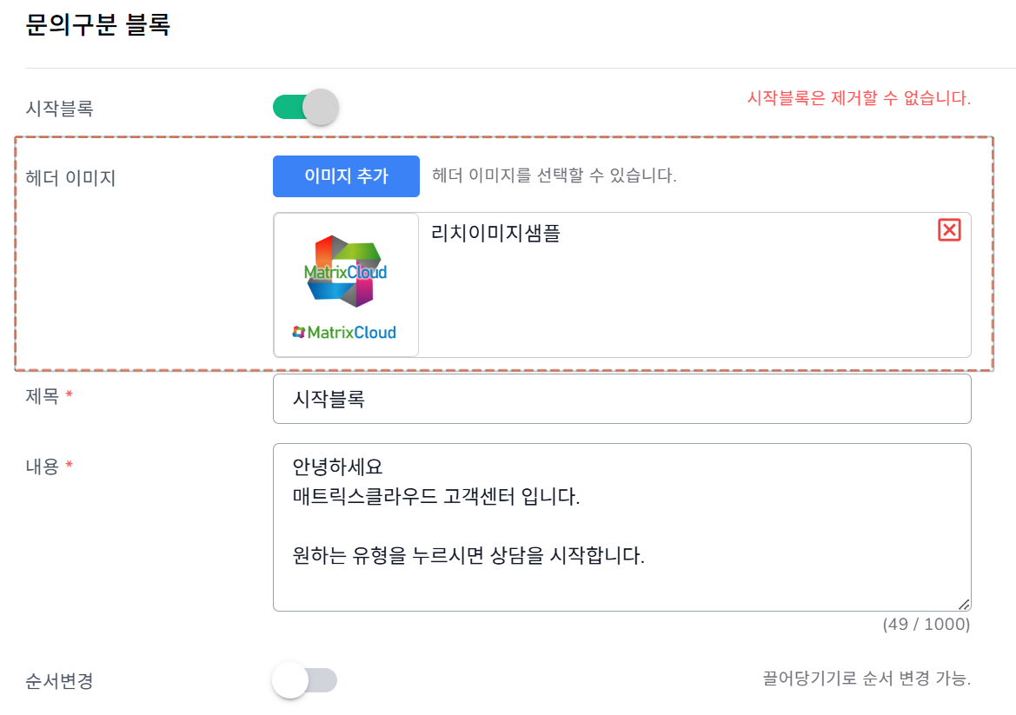
Task: Click the 문의구분 블록 heading
Action: [98, 25]
